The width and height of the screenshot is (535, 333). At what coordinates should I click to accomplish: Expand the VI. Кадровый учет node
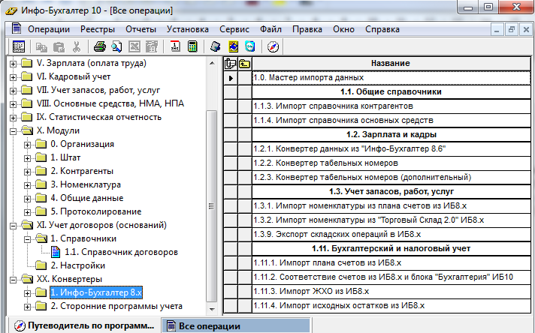coord(13,77)
